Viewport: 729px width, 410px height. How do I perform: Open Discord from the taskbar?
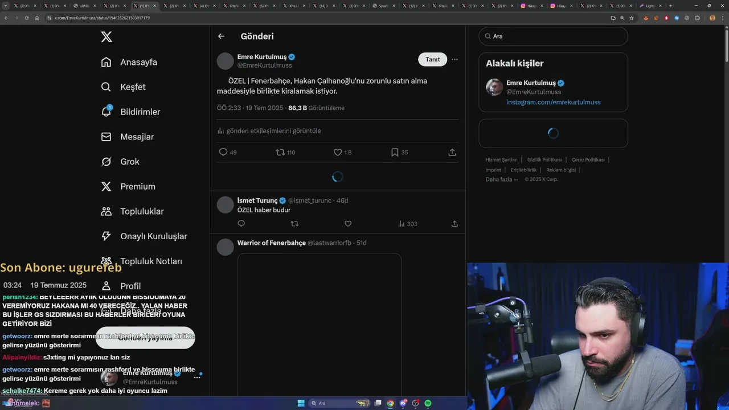(x=403, y=403)
